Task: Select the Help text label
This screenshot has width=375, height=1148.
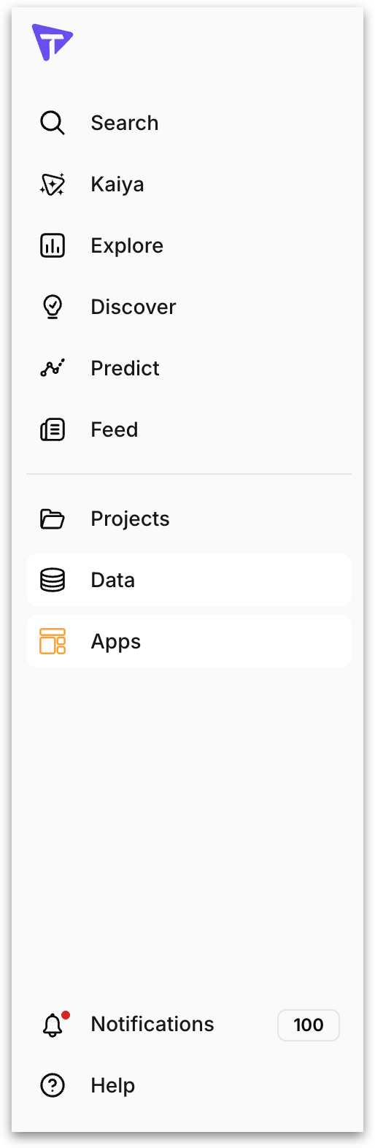Action: point(112,1086)
